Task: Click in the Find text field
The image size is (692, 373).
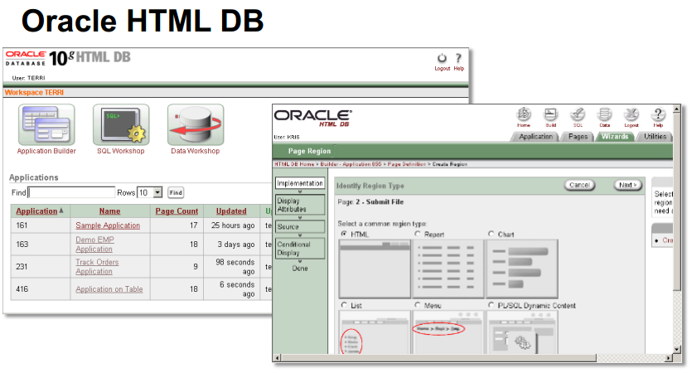Action: (x=71, y=192)
